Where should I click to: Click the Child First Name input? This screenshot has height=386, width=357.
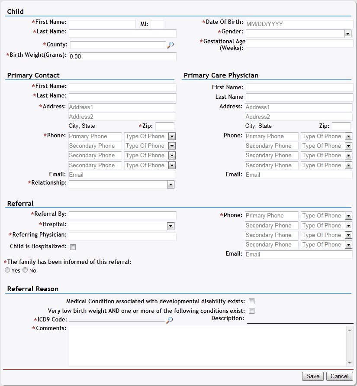(x=102, y=24)
